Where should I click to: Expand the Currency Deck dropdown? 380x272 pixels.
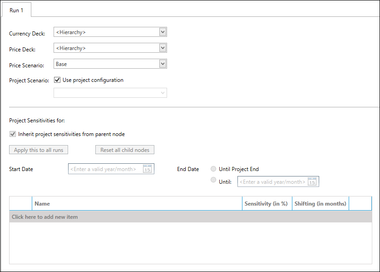[163, 32]
